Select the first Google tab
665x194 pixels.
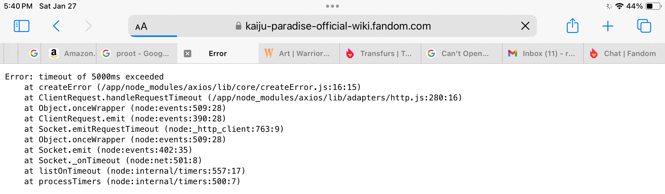[x=34, y=54]
